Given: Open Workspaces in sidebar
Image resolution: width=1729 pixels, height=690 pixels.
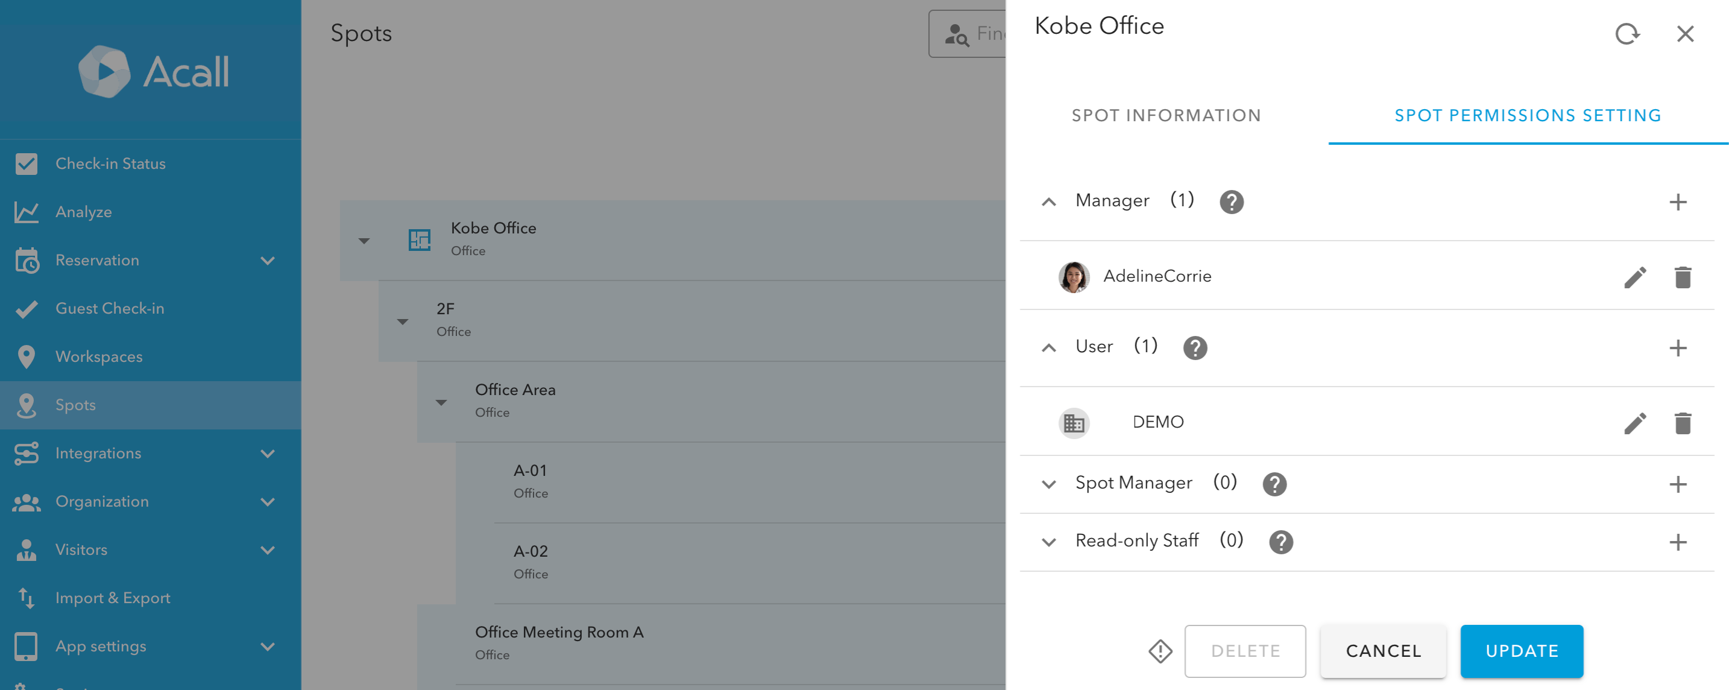Looking at the screenshot, I should 150,357.
